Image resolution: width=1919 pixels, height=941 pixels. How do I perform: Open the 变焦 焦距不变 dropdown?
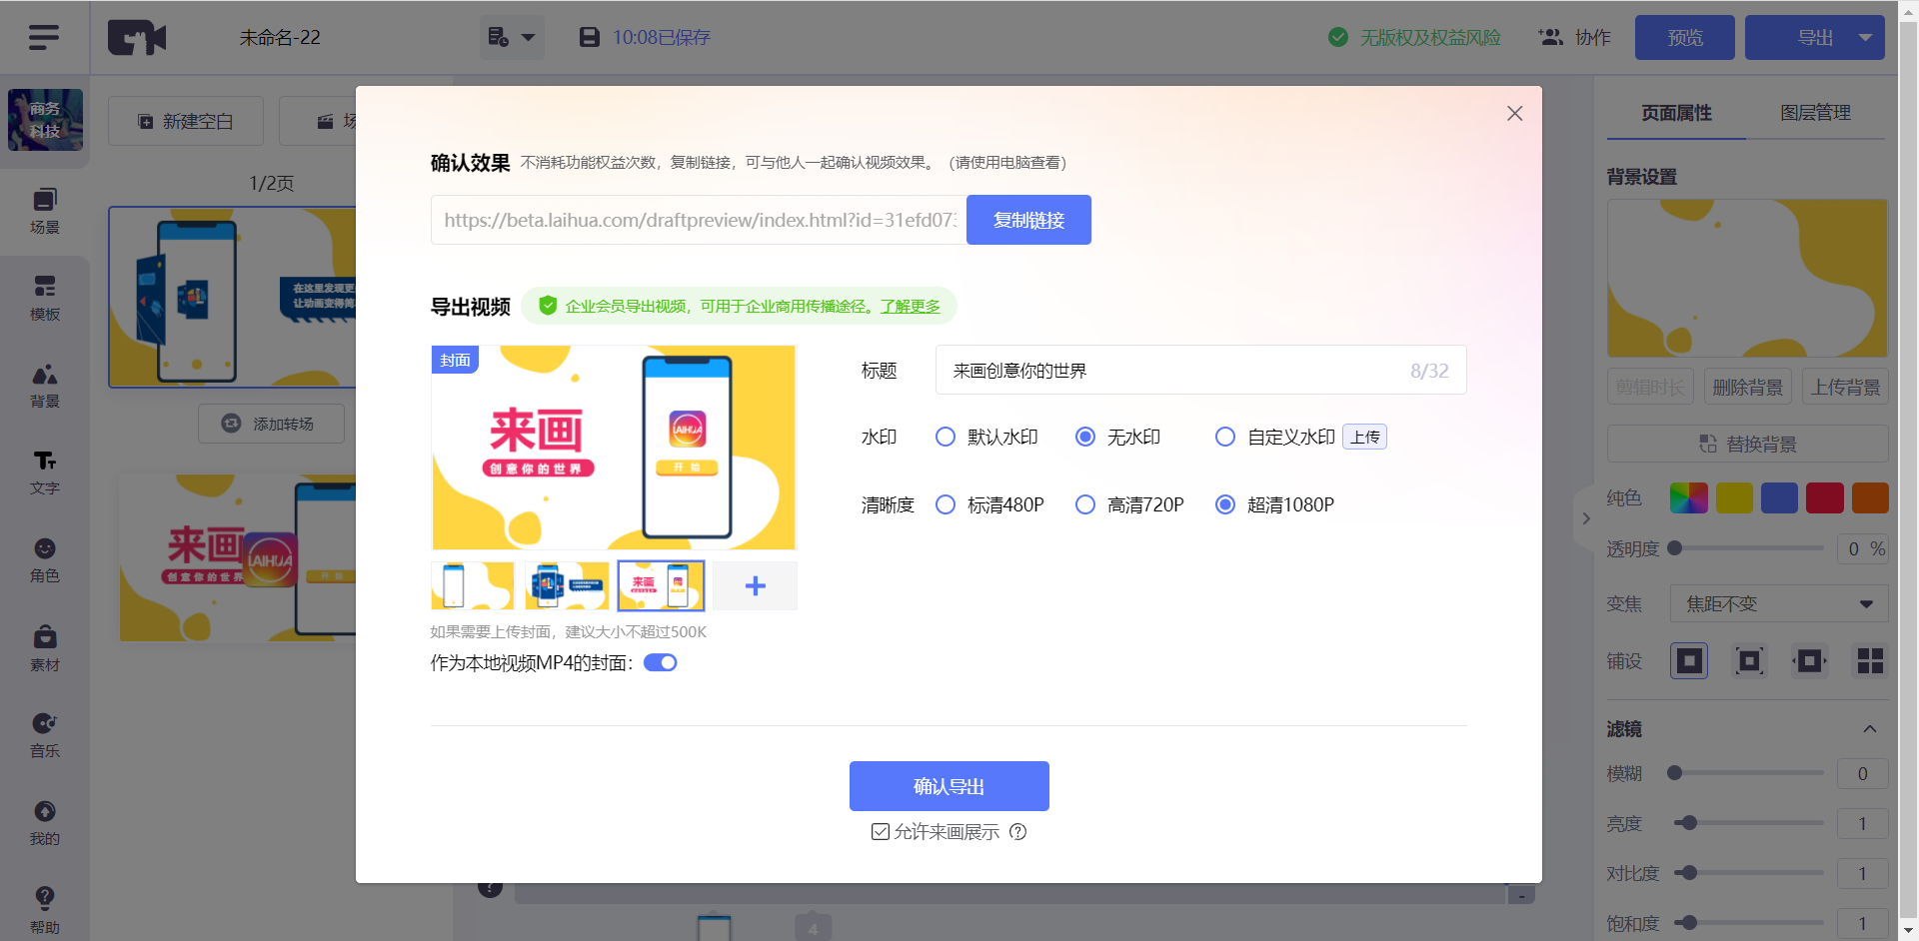(x=1779, y=603)
